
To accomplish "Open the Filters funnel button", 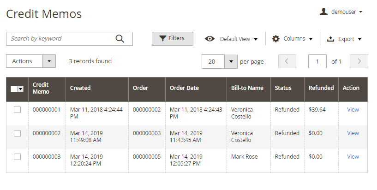I will tap(172, 39).
